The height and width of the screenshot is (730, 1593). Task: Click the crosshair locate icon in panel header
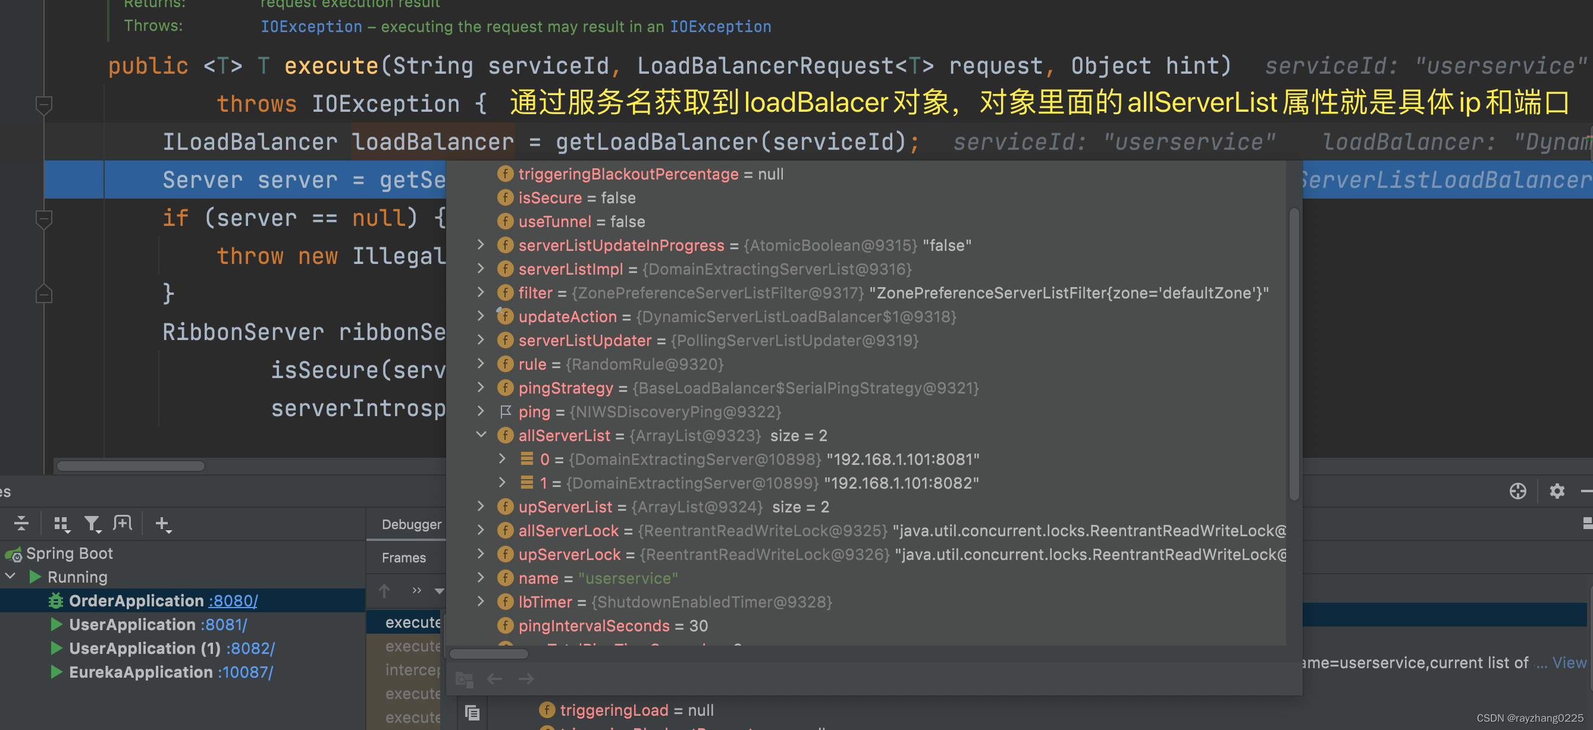coord(1517,491)
